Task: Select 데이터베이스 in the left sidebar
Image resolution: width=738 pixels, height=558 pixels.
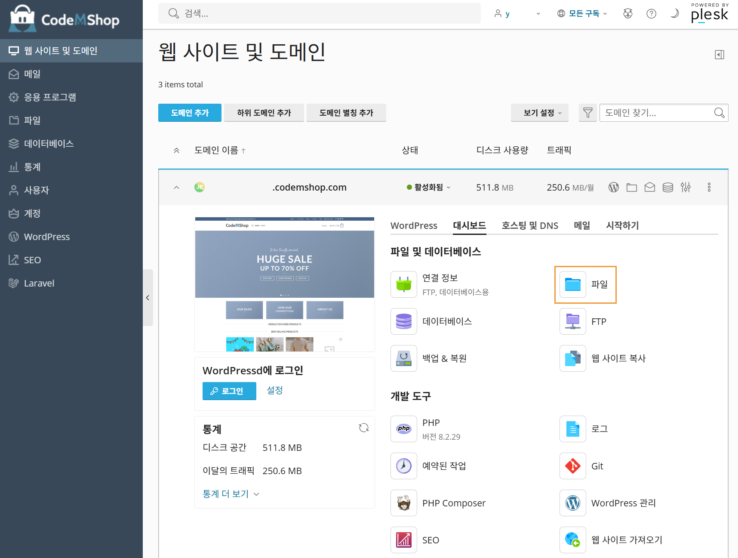Action: click(49, 144)
